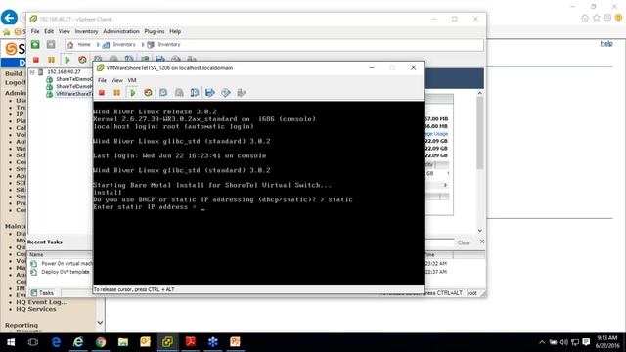Click the browser settings gear icon

pyautogui.click(x=607, y=18)
